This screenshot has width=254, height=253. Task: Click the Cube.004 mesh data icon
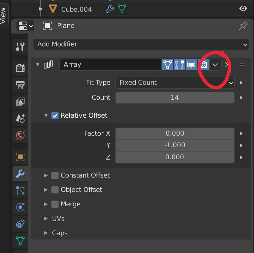(122, 9)
